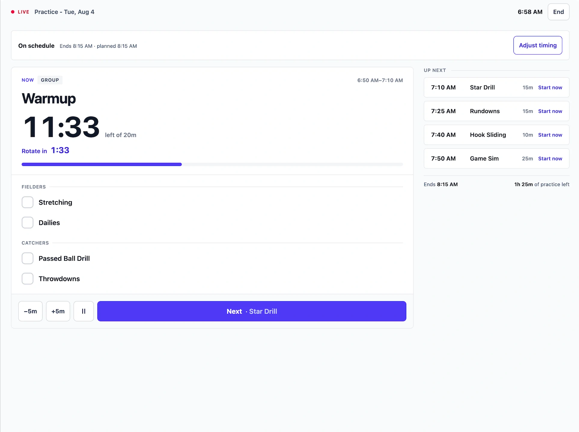The image size is (579, 432).
Task: Click the Rotate in 1:33 timer
Action: point(45,150)
